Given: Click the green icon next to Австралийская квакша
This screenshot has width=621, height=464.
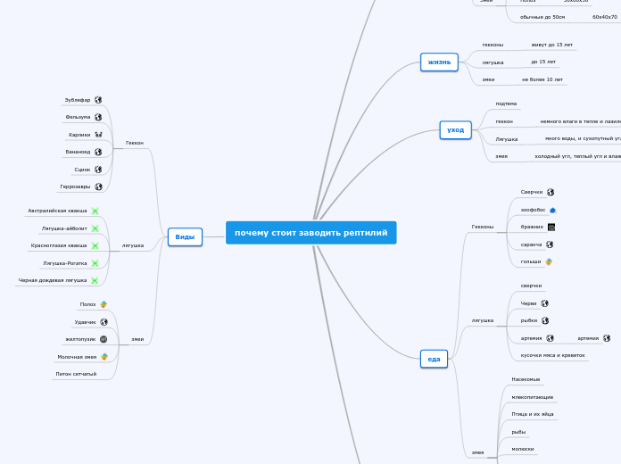Looking at the screenshot, I should pos(95,211).
